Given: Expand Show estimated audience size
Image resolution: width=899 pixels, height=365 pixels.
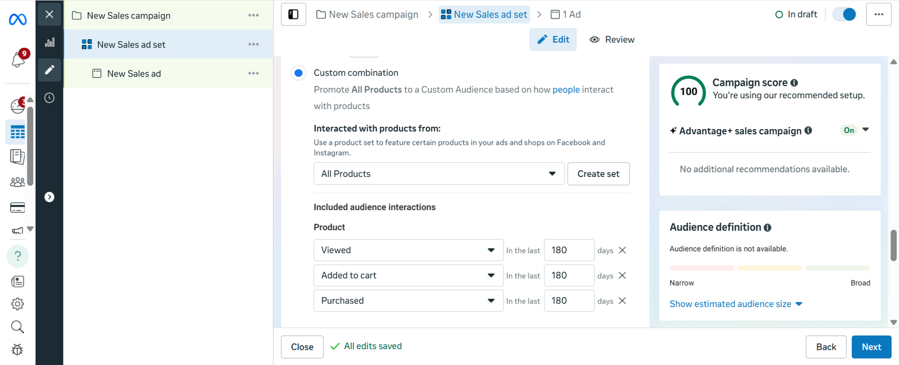Looking at the screenshot, I should click(x=735, y=304).
